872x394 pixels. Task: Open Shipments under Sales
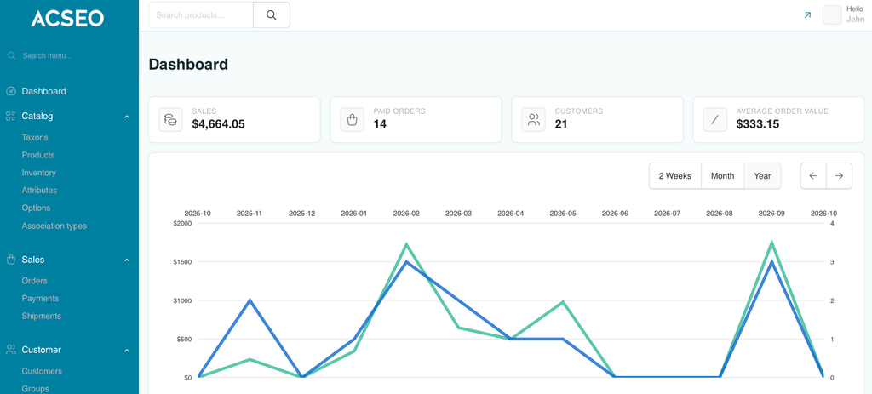[41, 316]
